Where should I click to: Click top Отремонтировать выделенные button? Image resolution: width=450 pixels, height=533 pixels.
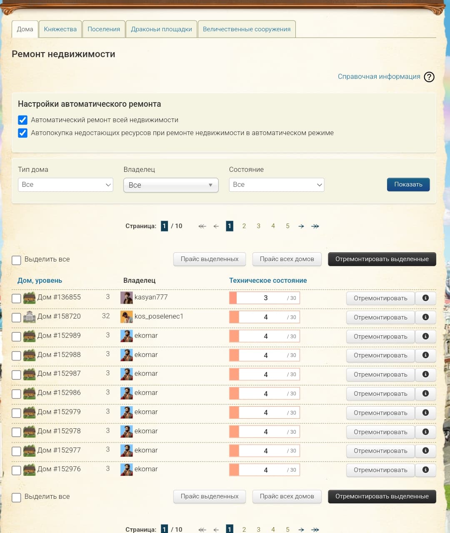click(382, 259)
